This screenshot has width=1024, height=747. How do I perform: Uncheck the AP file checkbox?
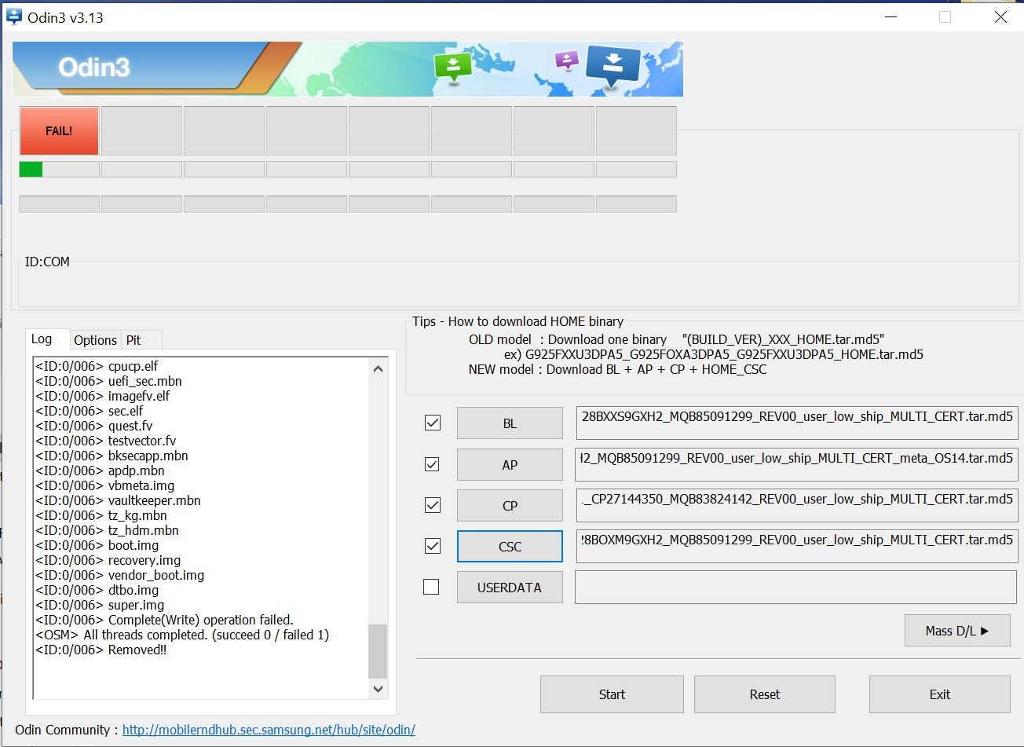click(432, 464)
